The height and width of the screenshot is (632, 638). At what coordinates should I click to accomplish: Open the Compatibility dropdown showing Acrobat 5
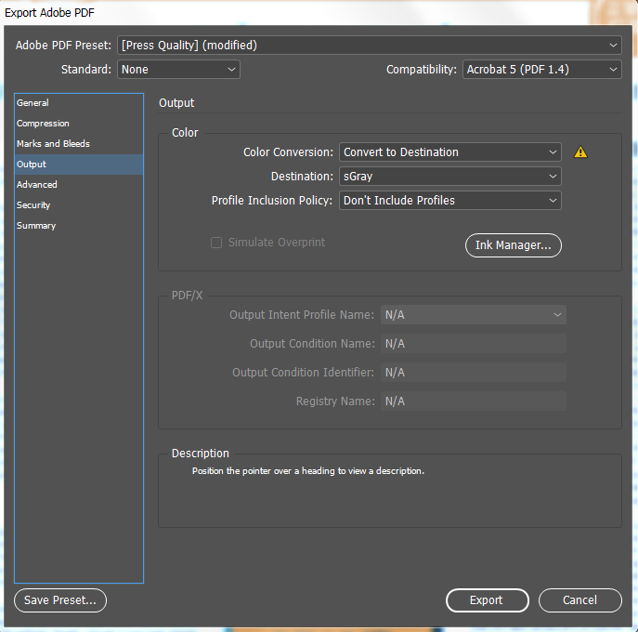(542, 69)
